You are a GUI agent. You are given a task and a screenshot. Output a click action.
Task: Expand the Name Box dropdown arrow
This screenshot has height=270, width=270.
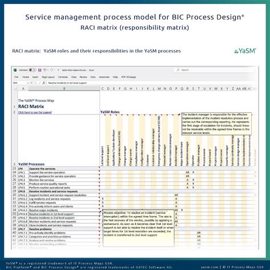pyautogui.click(x=28, y=83)
